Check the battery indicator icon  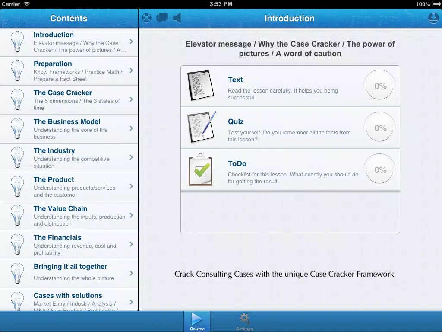click(436, 4)
